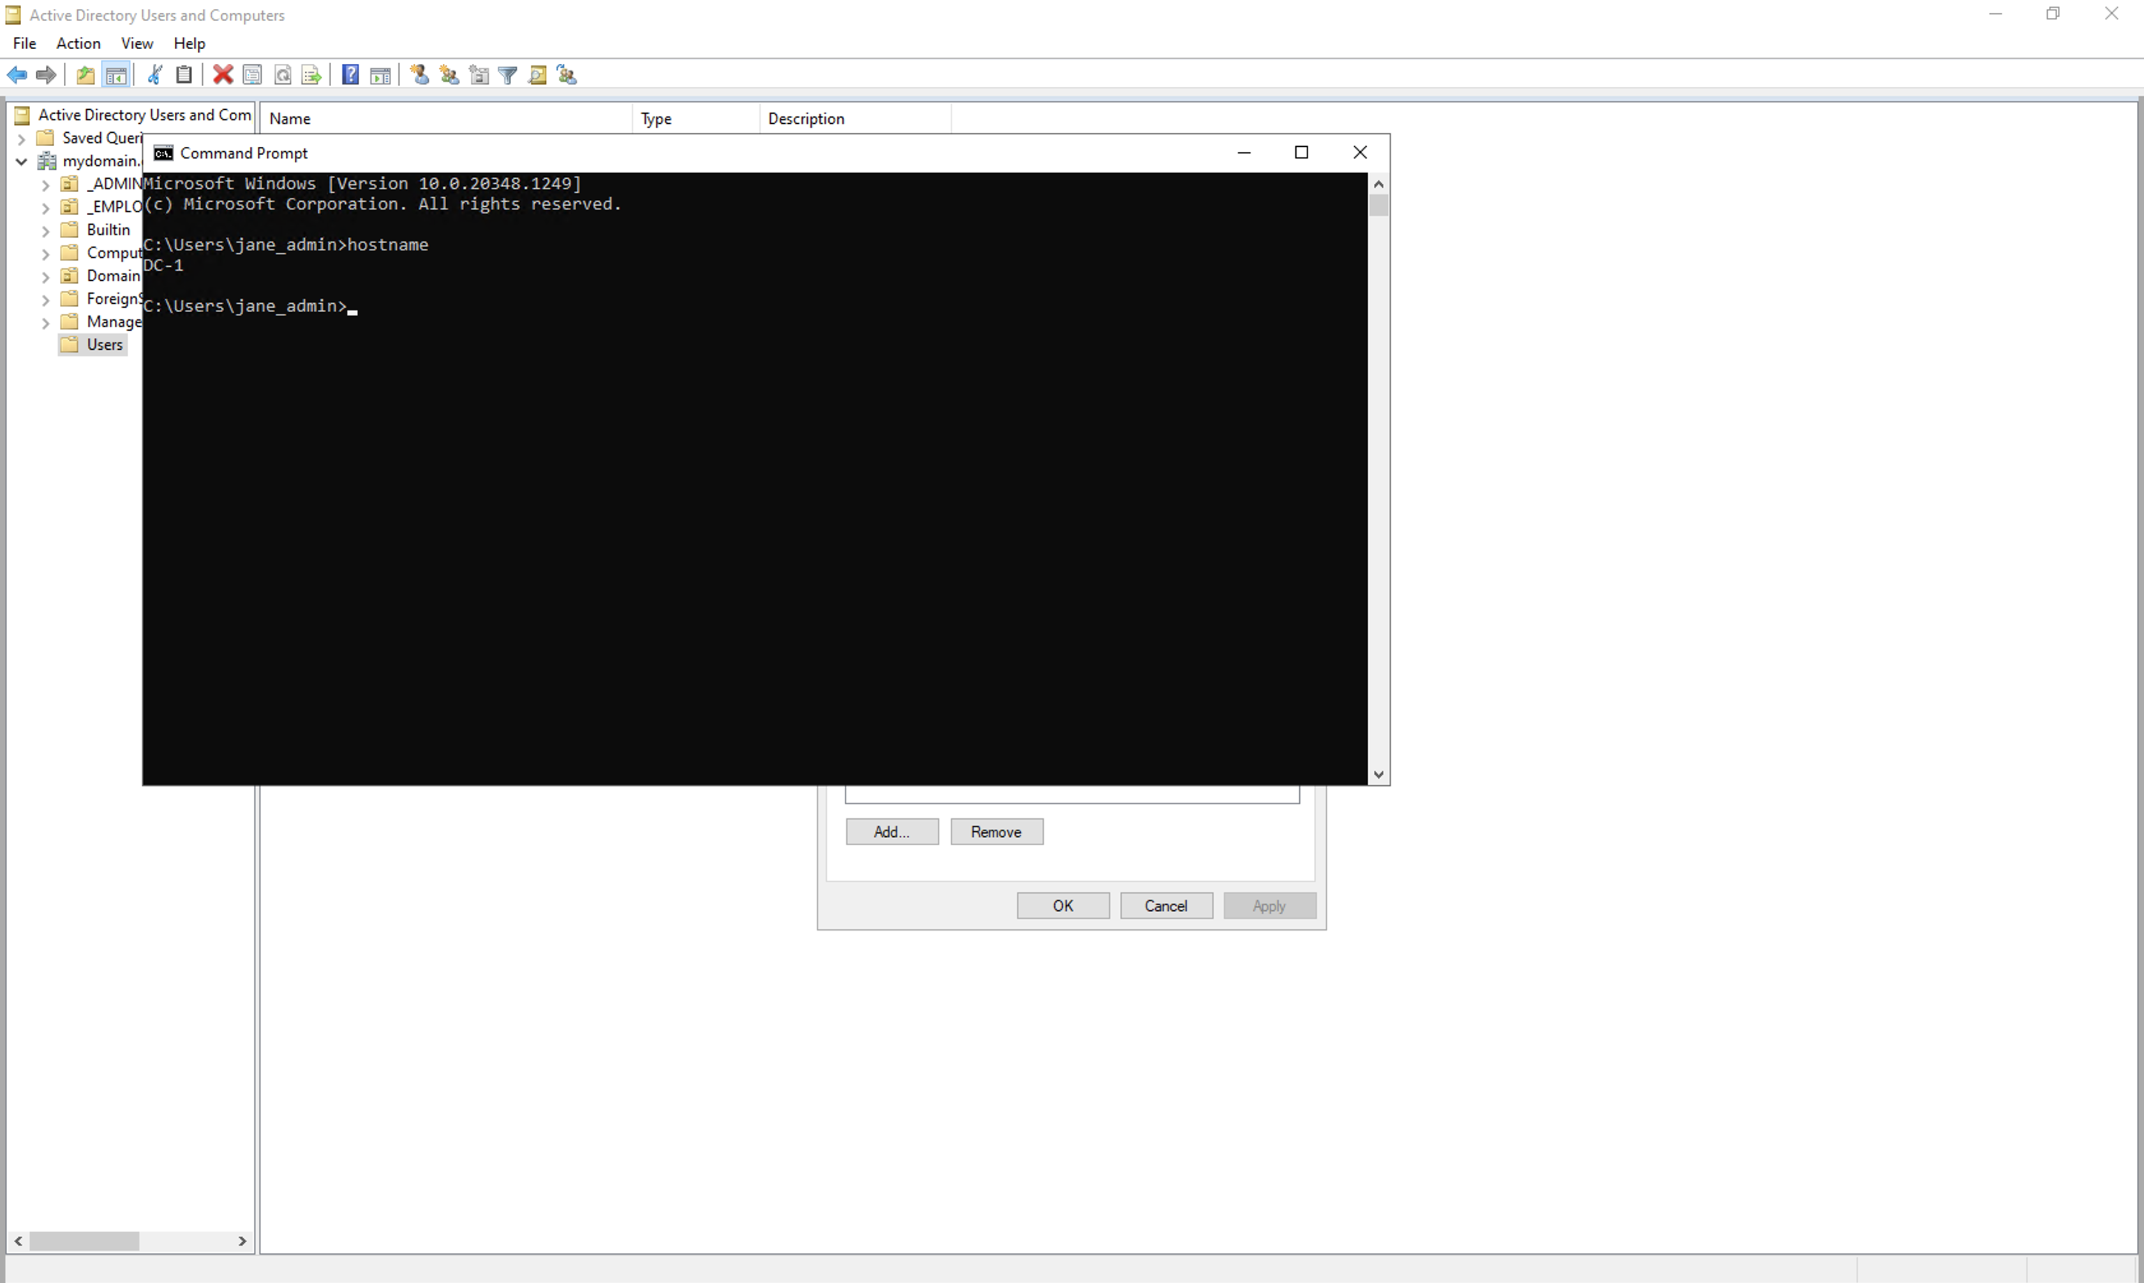The height and width of the screenshot is (1283, 2144).
Task: Click the red Delete X icon
Action: (223, 75)
